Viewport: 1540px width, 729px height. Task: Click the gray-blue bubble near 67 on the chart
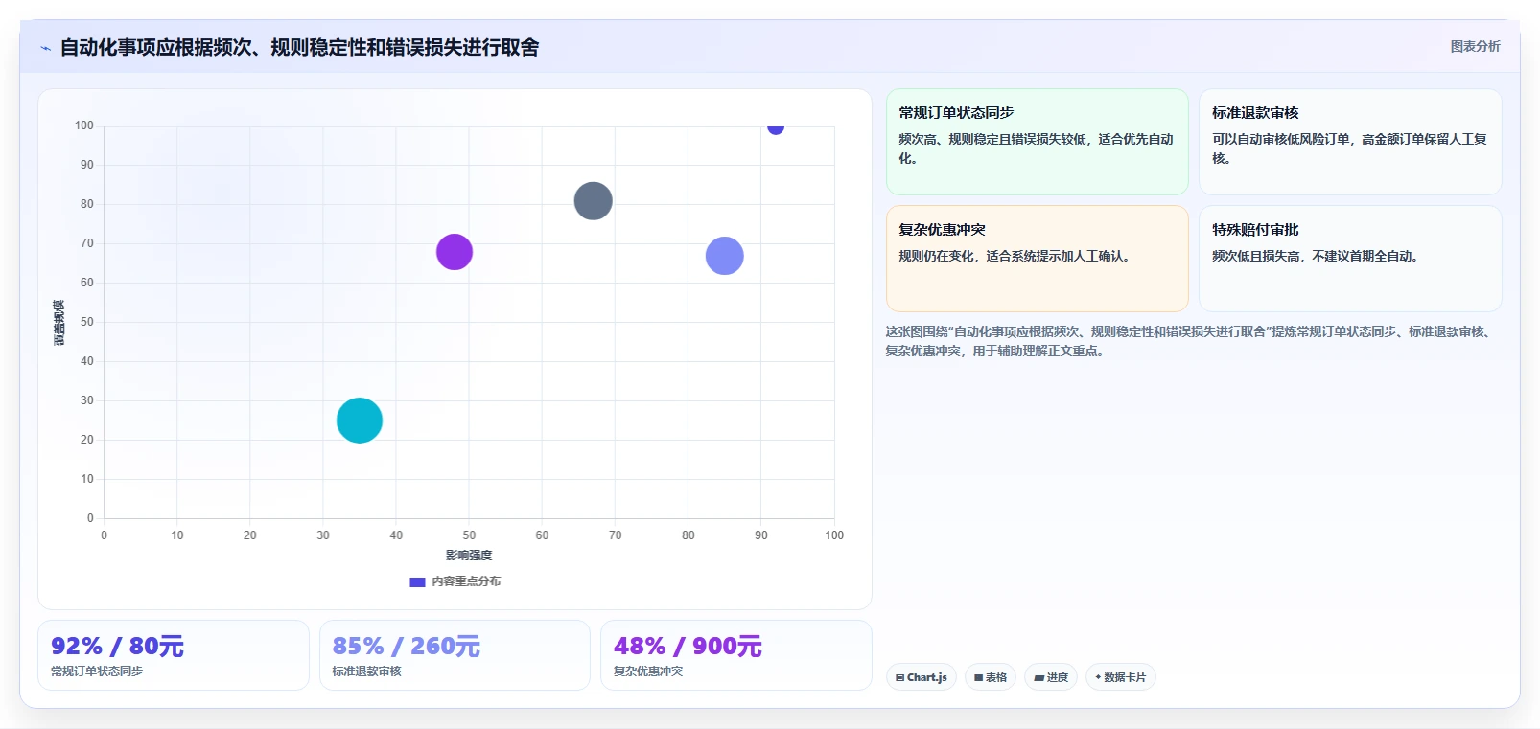[x=594, y=201]
